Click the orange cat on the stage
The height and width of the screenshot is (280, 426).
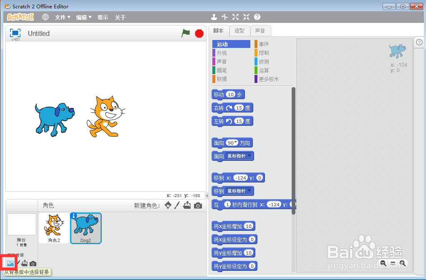coord(106,116)
